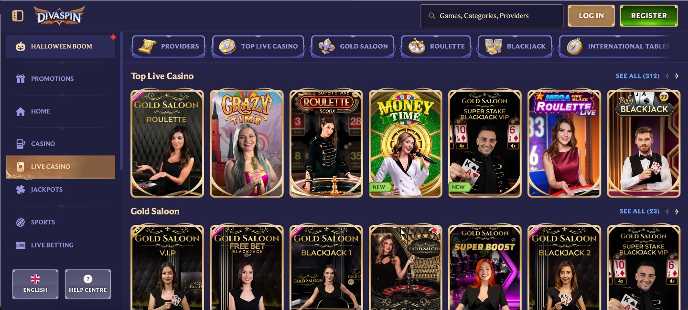Select the Roulette category tab
This screenshot has height=310, width=688.
436,46
